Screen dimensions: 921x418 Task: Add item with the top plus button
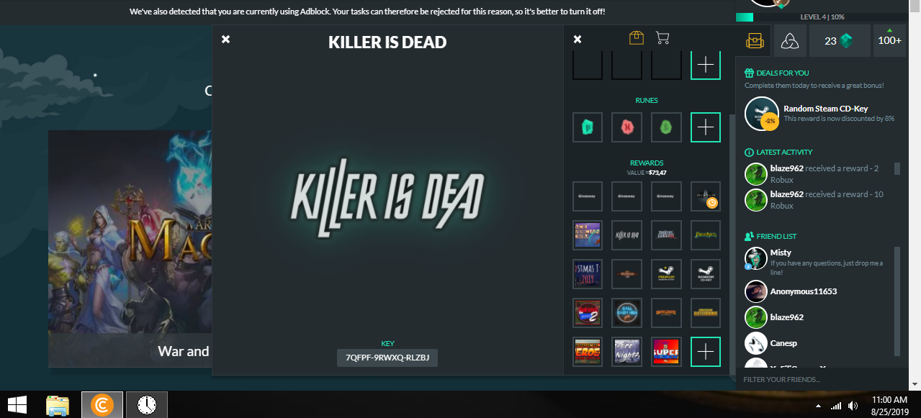click(x=706, y=65)
